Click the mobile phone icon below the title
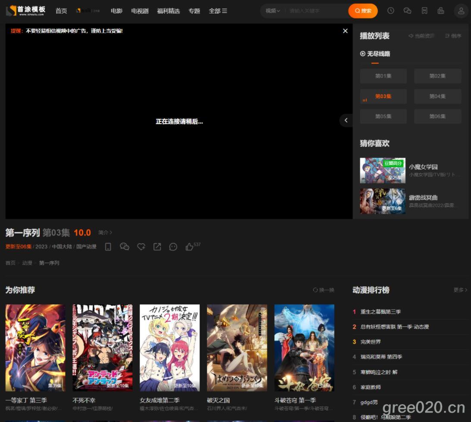The image size is (471, 422). tap(108, 246)
